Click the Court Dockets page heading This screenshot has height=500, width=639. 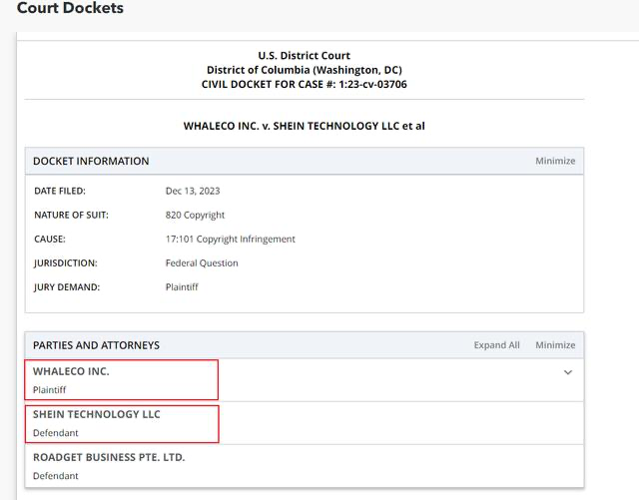coord(70,9)
